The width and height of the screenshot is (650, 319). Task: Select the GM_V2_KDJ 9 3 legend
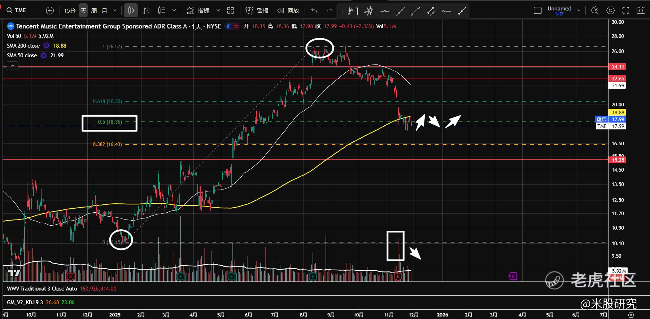coord(25,302)
